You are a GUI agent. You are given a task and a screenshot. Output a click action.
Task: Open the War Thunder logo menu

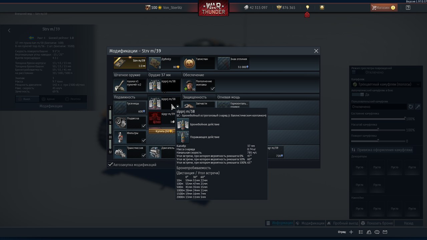point(213,8)
